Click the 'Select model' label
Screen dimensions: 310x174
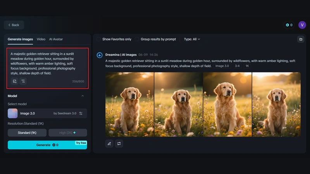[x=17, y=104]
